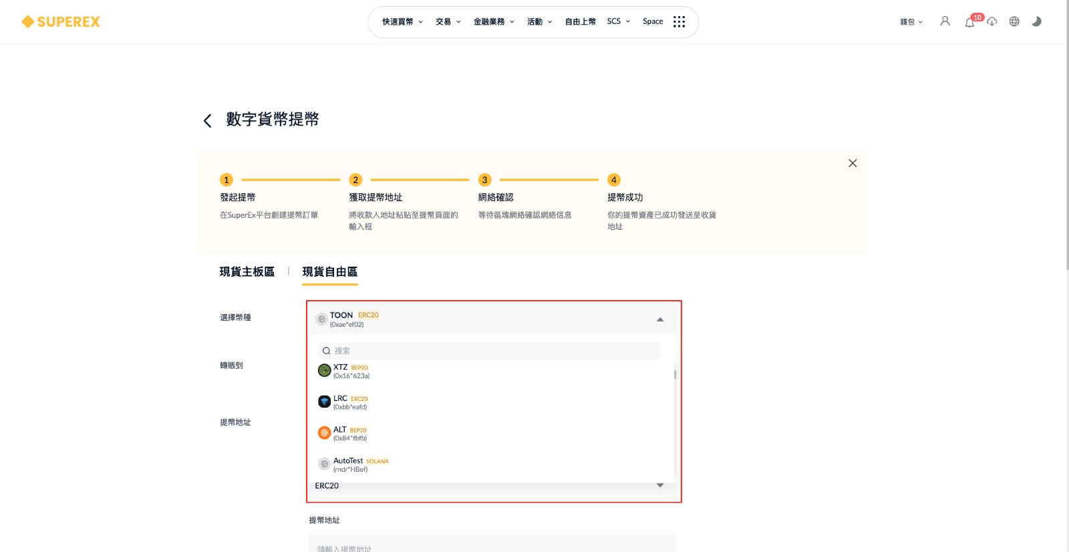Click the TOON coin icon
The image size is (1069, 552).
pos(321,319)
